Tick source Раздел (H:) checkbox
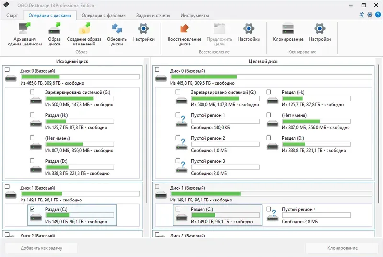This screenshot has height=257, width=383. (32, 115)
